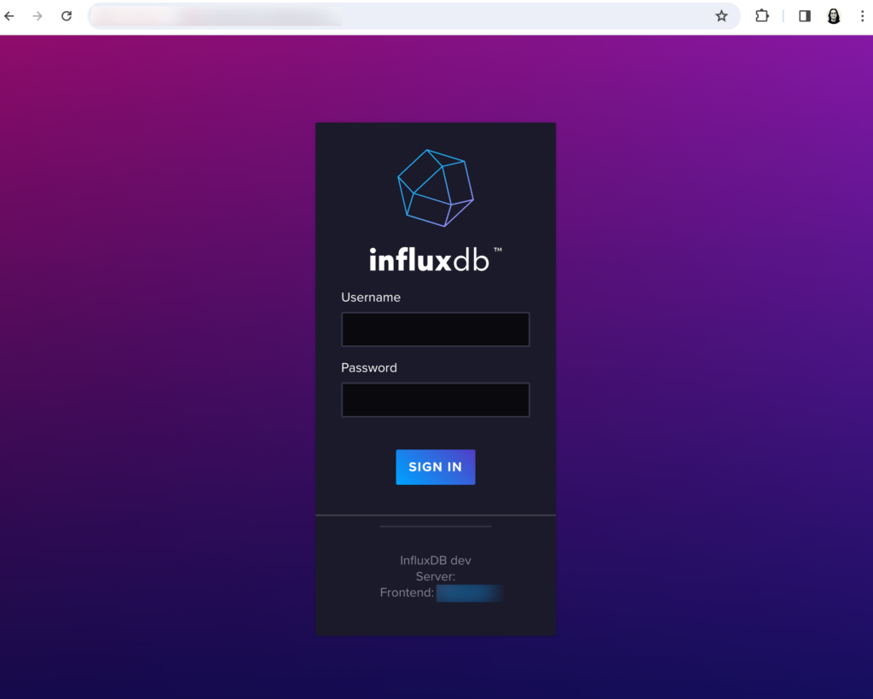Click the back navigation arrow
The width and height of the screenshot is (873, 699).
(9, 15)
